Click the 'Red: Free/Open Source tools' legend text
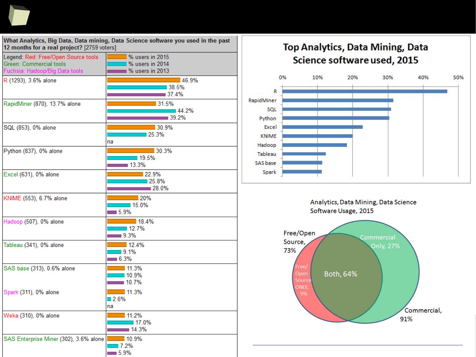Screen dimensions: 476x357 (62, 57)
